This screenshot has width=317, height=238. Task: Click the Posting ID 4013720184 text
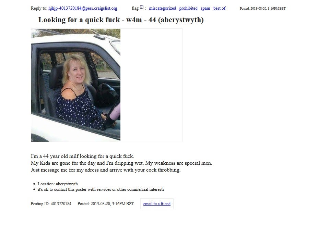click(x=51, y=204)
